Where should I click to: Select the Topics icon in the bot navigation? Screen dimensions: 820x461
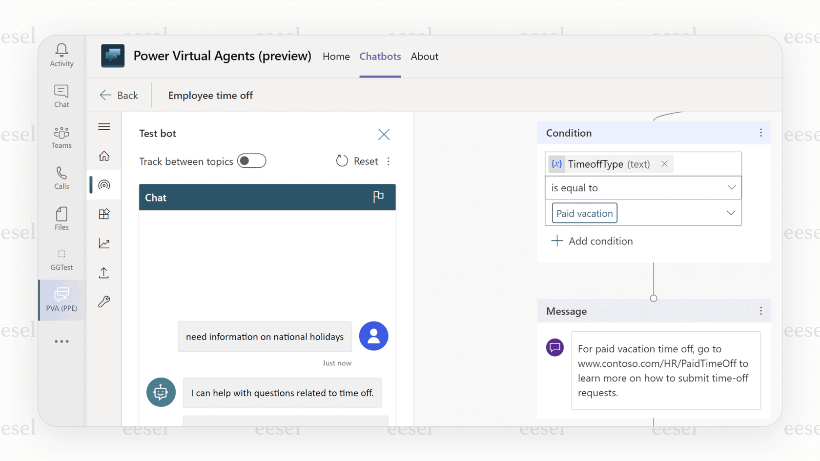104,185
